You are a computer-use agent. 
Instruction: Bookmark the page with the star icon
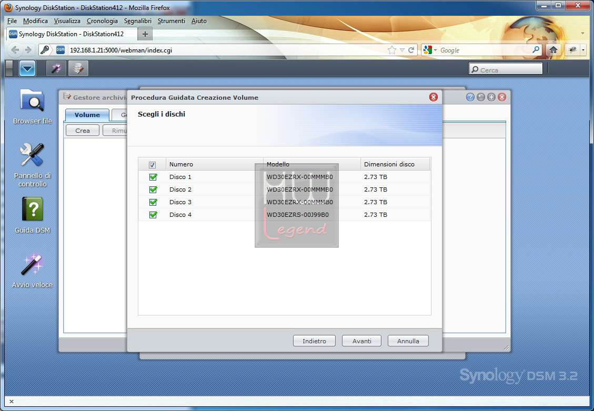pyautogui.click(x=392, y=50)
